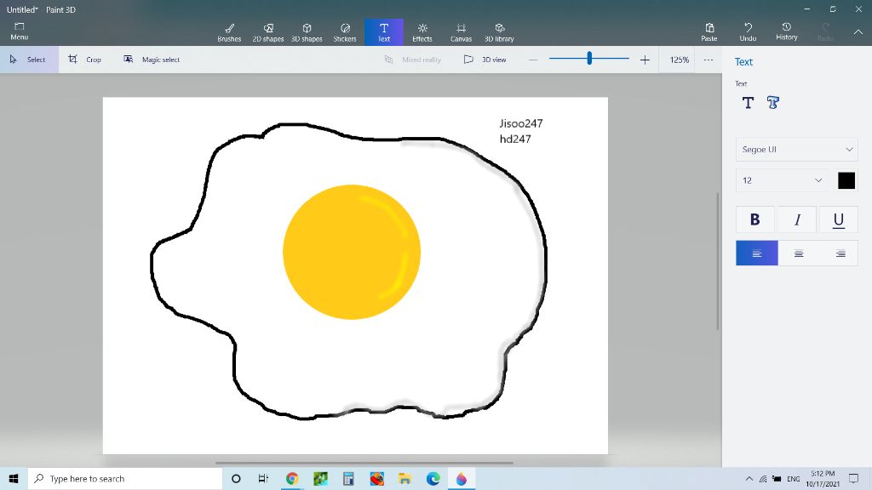
Task: Activate the Select tool
Action: 29,60
